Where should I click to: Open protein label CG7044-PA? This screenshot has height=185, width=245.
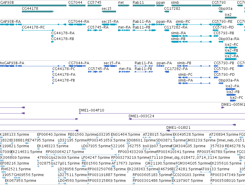tap(79, 63)
